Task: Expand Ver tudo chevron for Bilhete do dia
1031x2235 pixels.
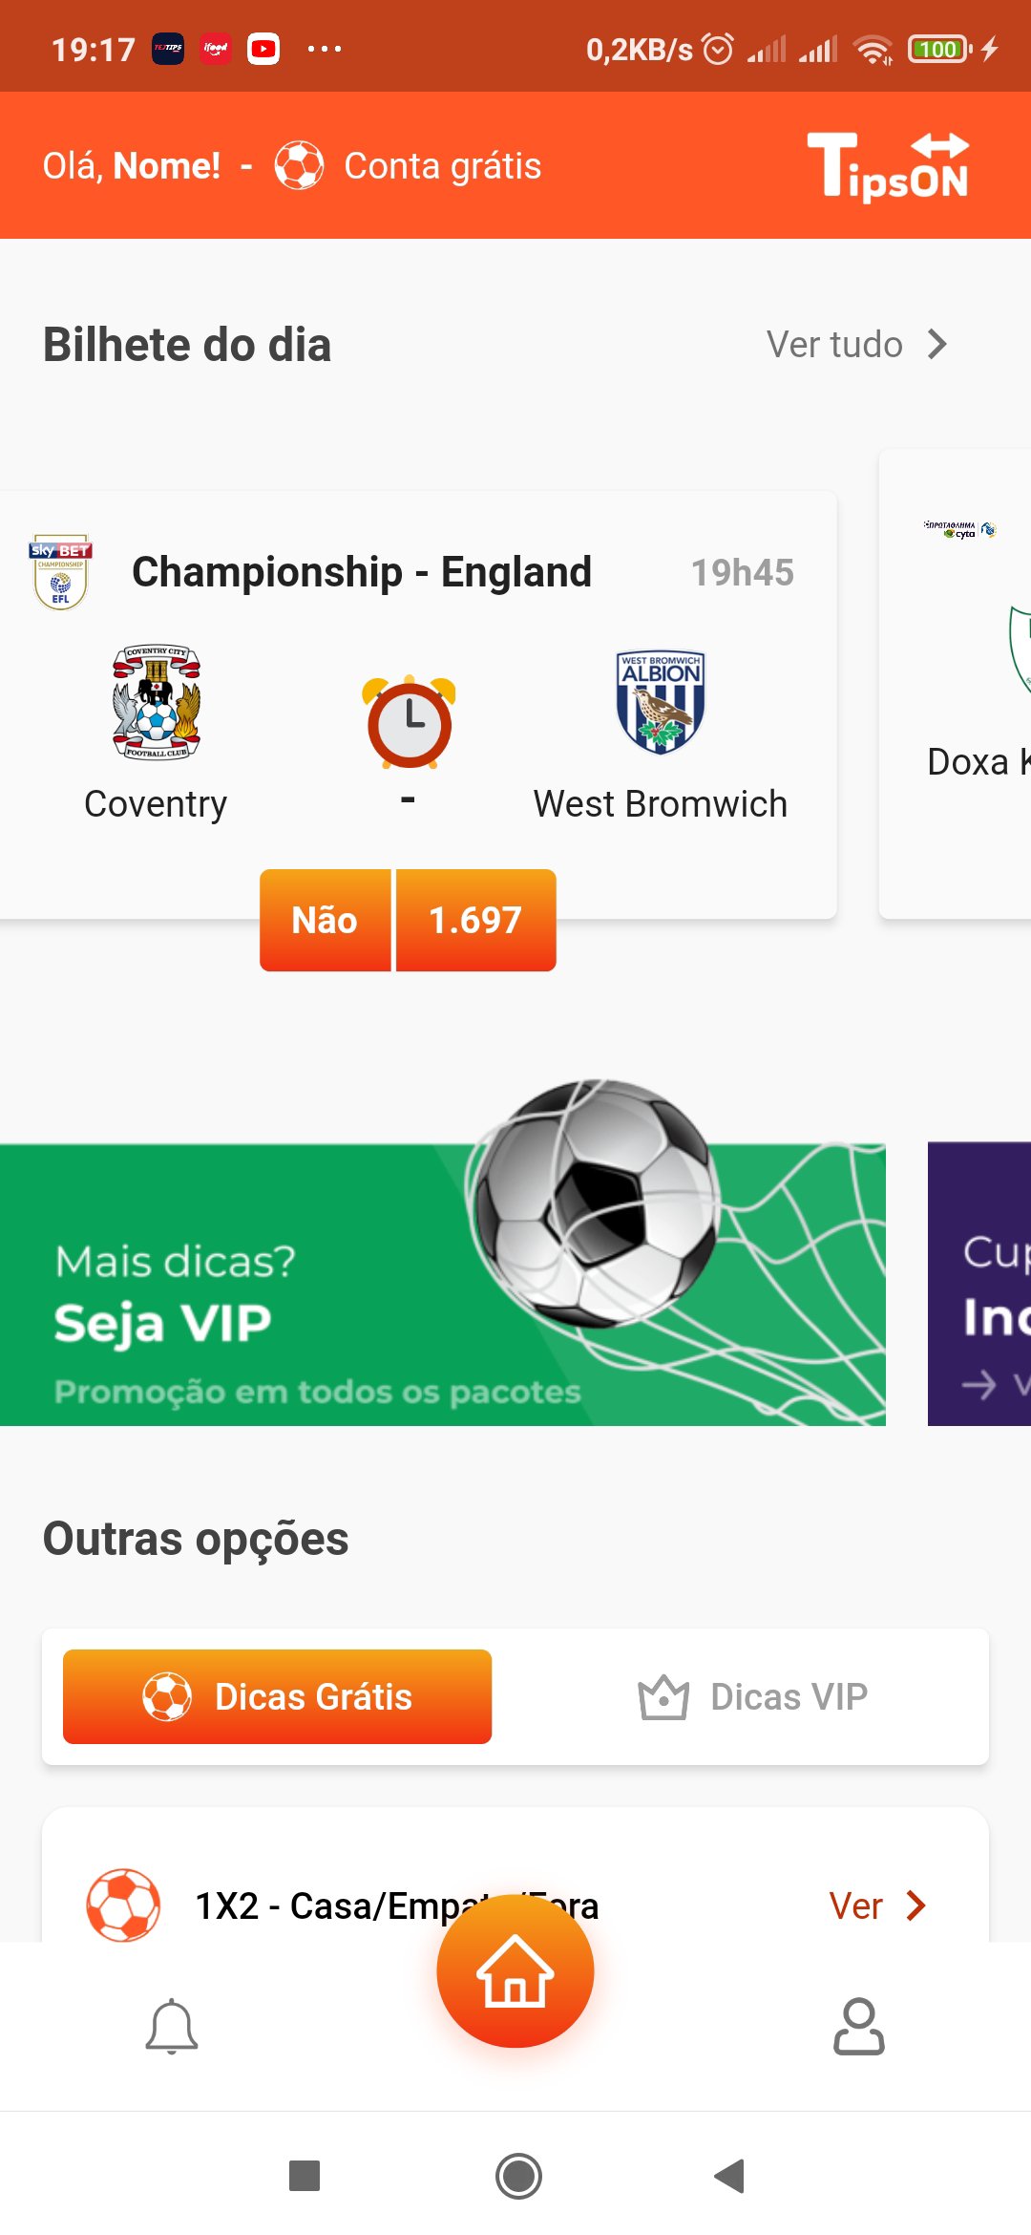Action: point(936,345)
